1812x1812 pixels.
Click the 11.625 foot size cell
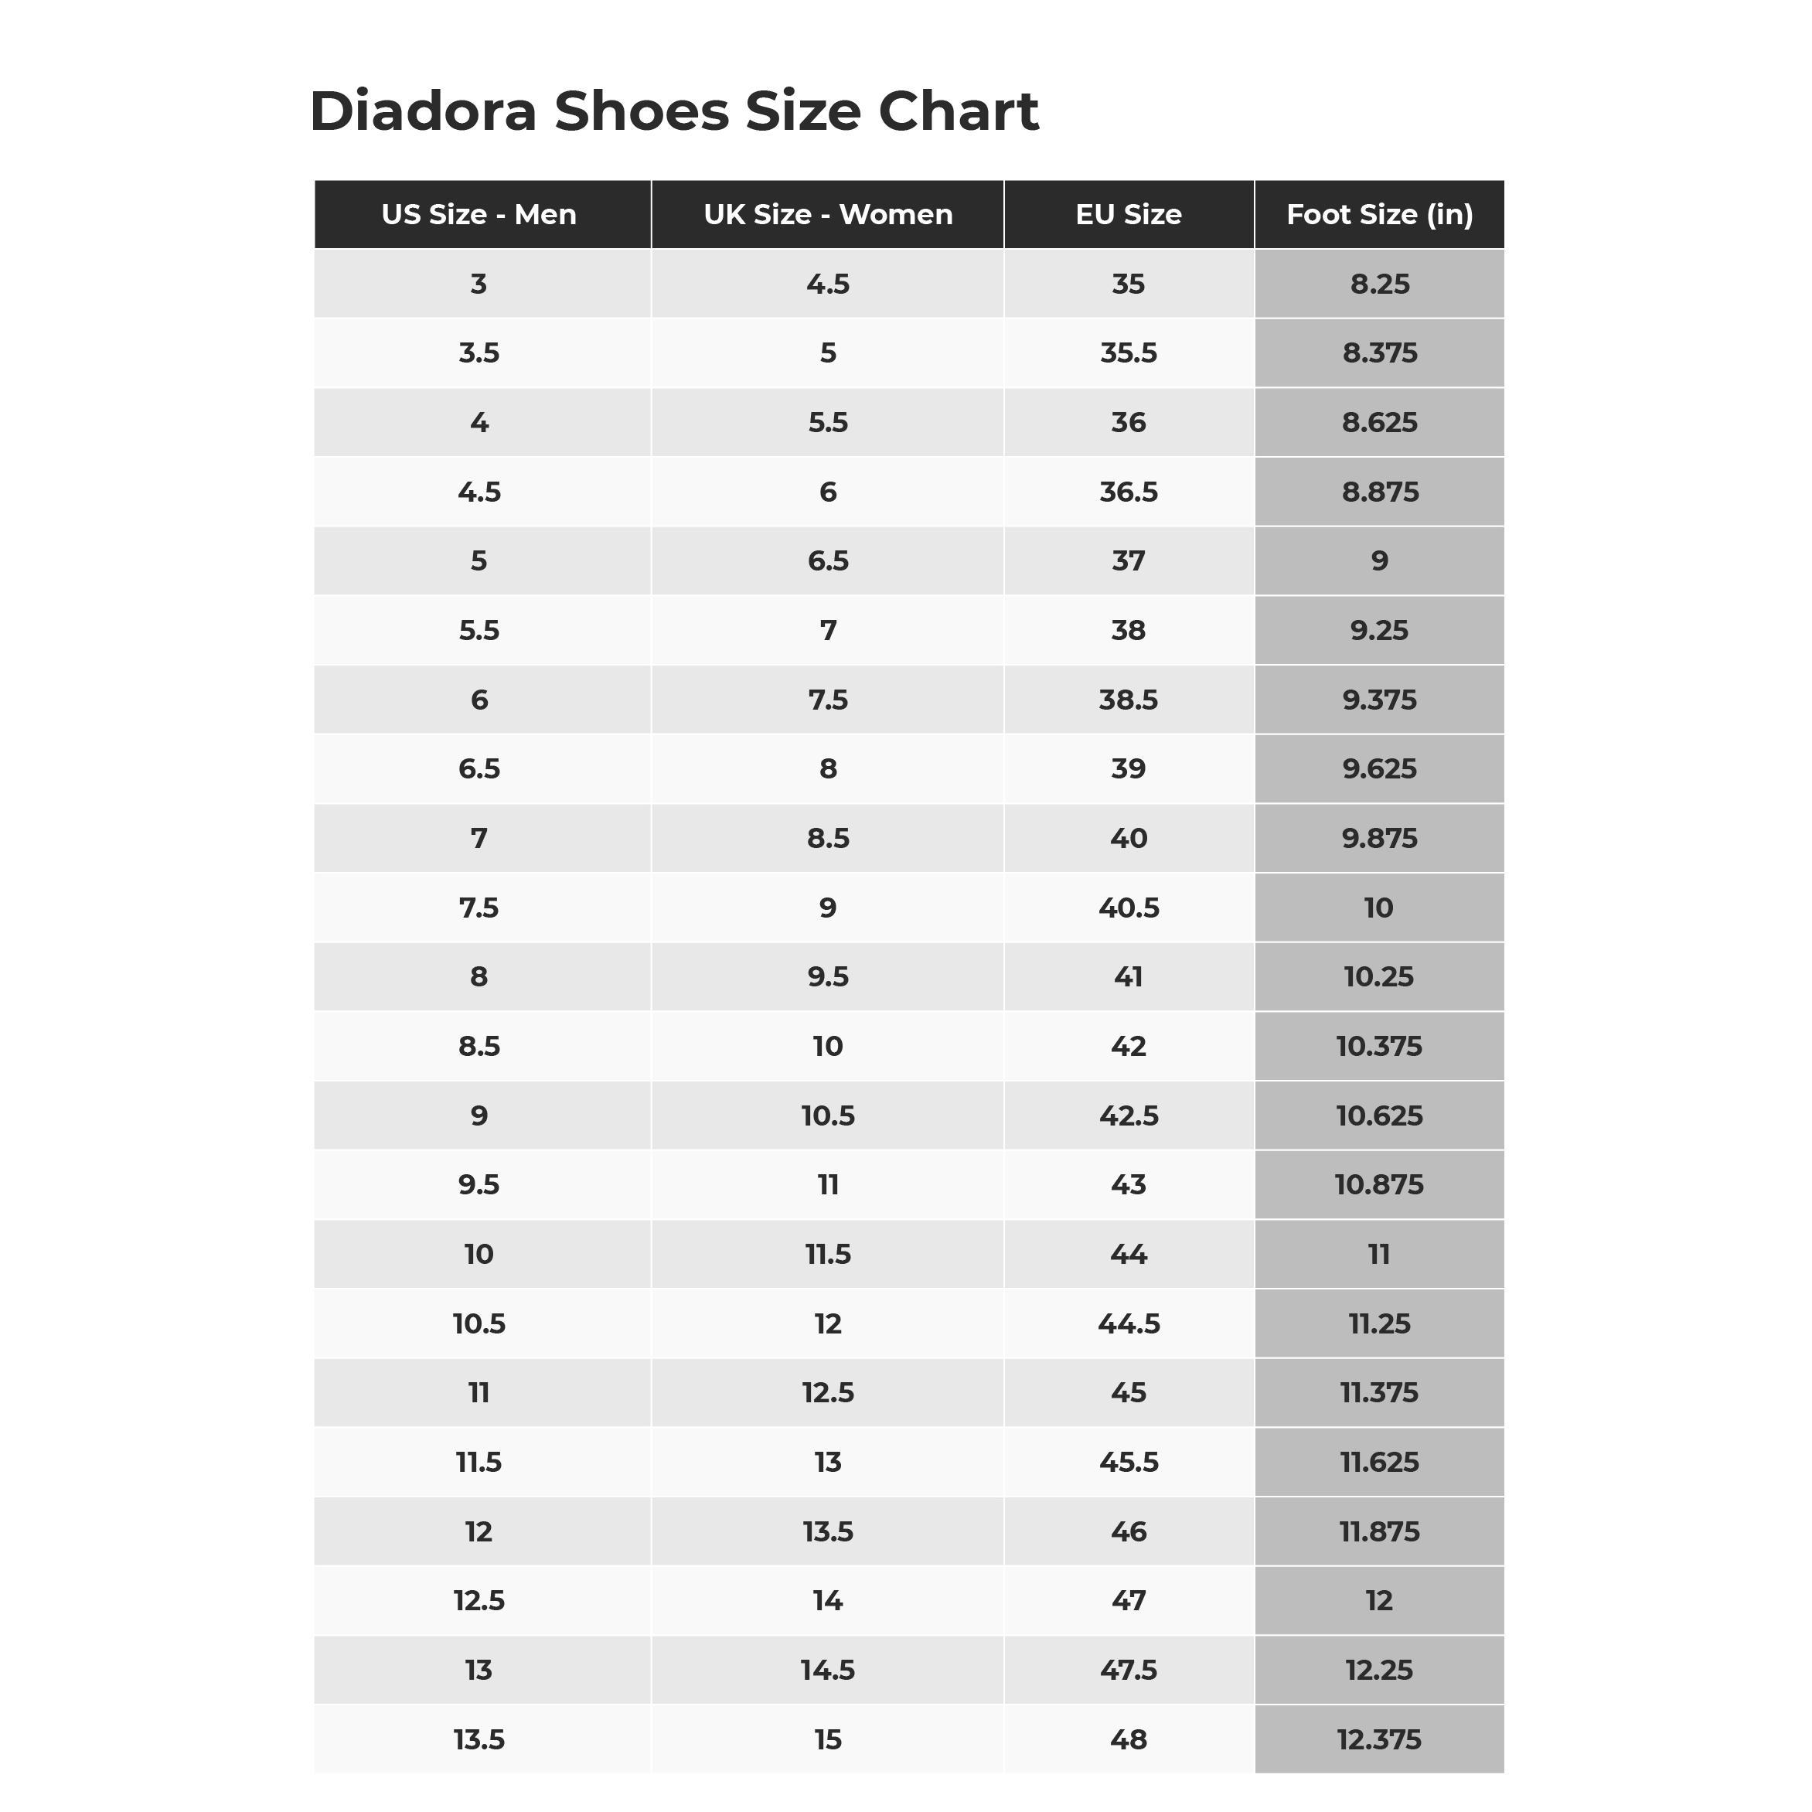click(1378, 1462)
